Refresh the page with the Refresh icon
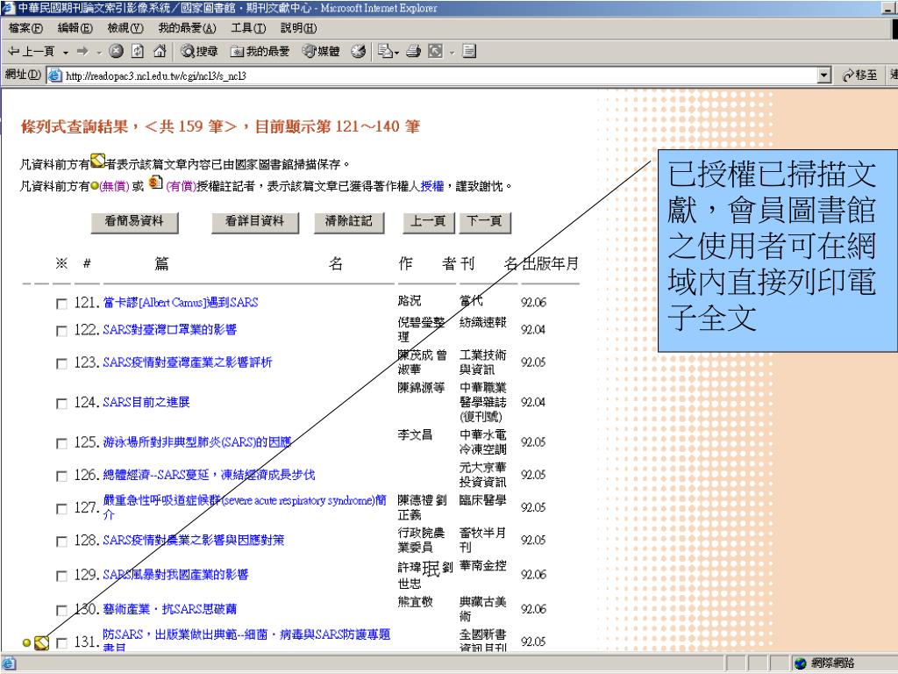898x674 pixels. (x=138, y=52)
